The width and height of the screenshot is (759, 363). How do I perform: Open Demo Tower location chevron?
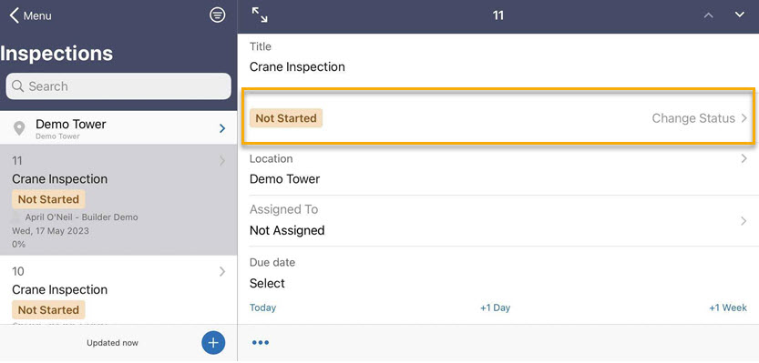(x=222, y=128)
